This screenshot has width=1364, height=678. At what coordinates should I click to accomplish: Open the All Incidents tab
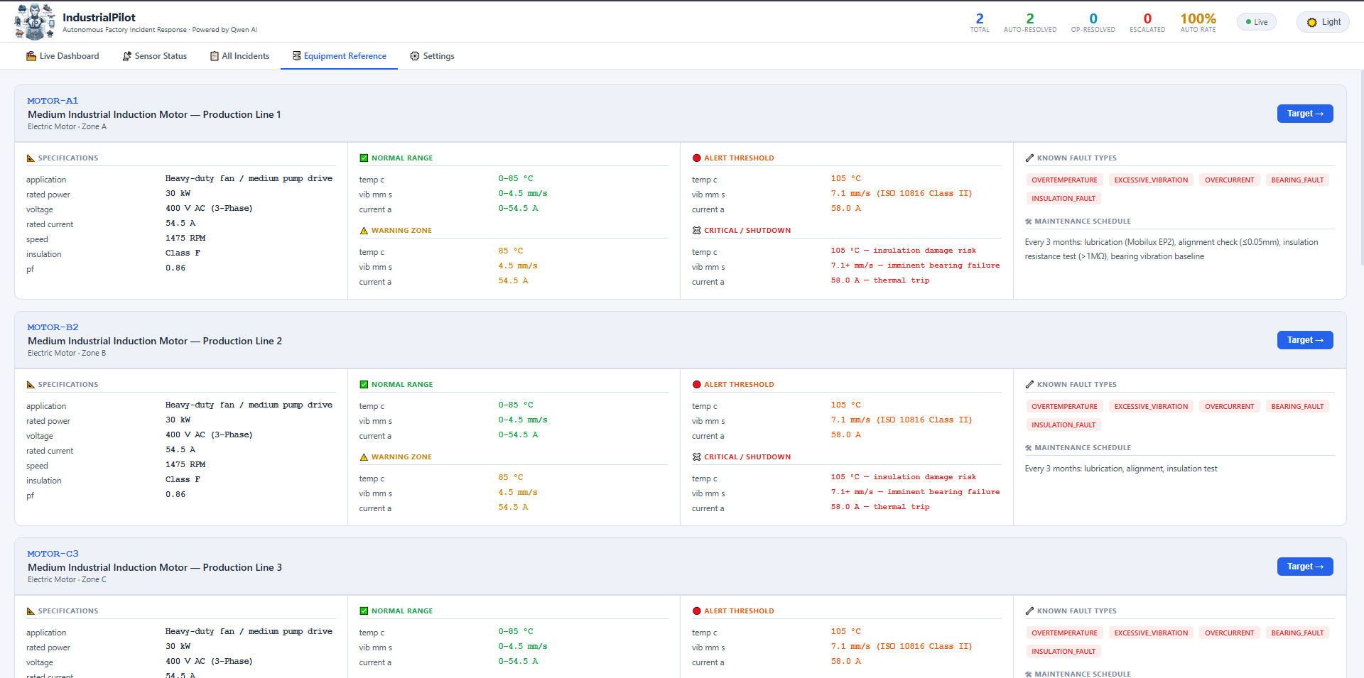[x=240, y=56]
